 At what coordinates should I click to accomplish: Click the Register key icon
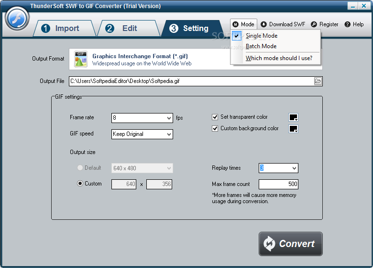(x=314, y=24)
